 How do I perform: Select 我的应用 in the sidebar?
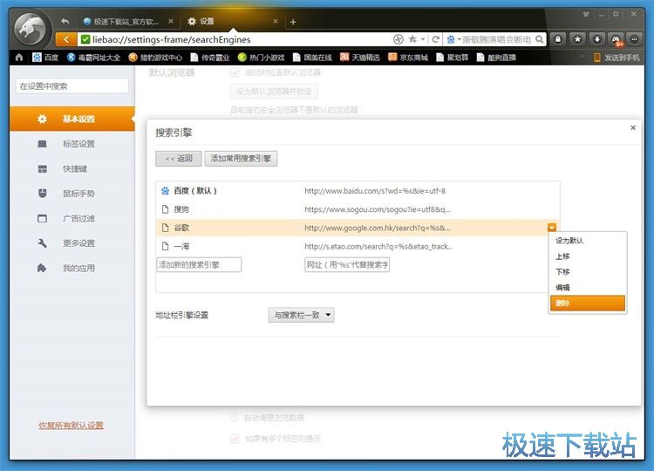coord(72,268)
